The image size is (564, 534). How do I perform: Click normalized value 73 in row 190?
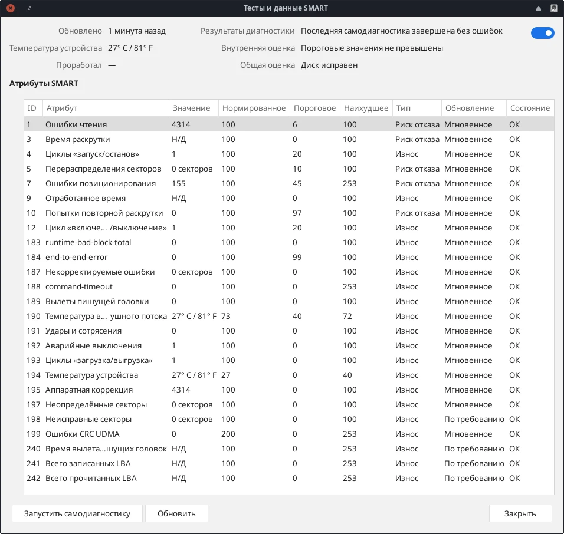coord(226,316)
